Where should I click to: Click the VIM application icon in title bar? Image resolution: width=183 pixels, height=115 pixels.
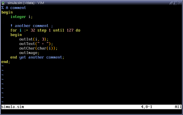pyautogui.click(x=3, y=3)
